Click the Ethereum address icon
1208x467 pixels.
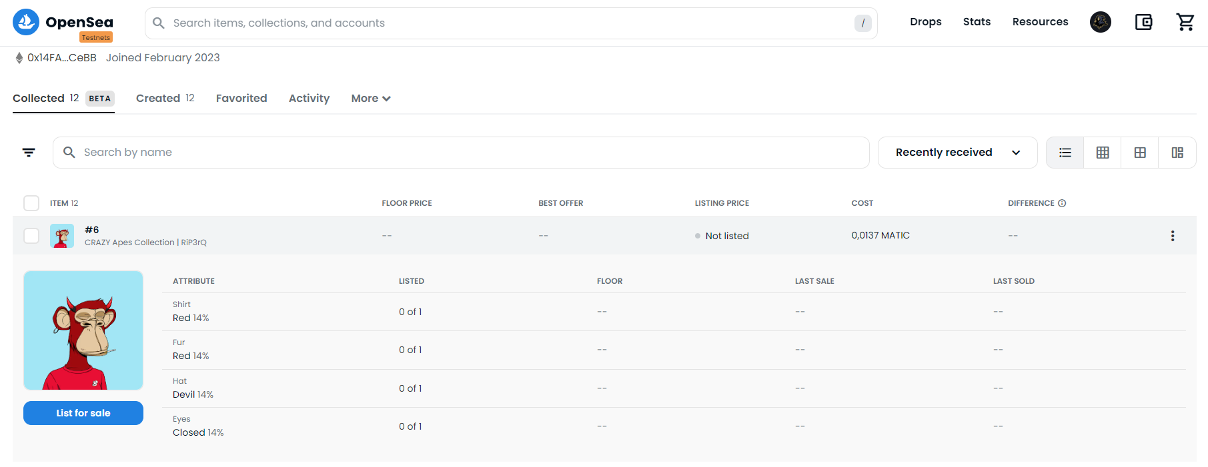point(19,58)
